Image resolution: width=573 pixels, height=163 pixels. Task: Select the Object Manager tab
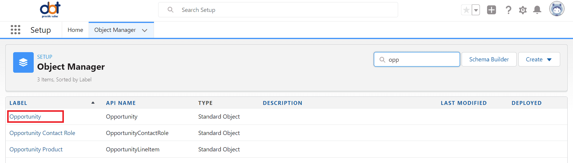115,30
